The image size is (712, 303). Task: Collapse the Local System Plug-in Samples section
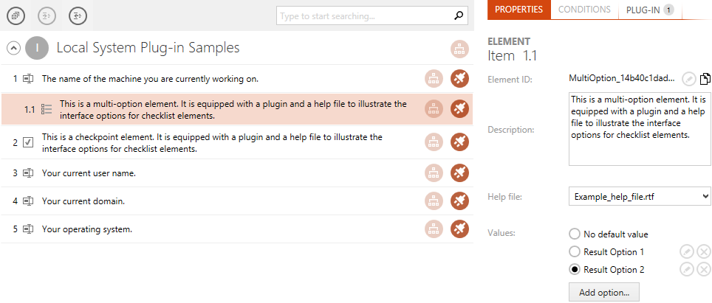tap(13, 48)
